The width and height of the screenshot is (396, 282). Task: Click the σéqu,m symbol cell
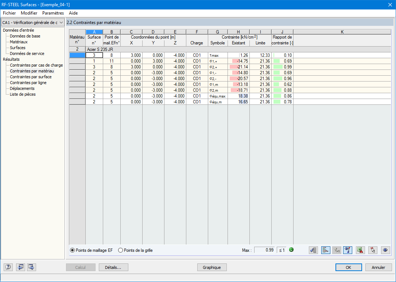point(218,102)
